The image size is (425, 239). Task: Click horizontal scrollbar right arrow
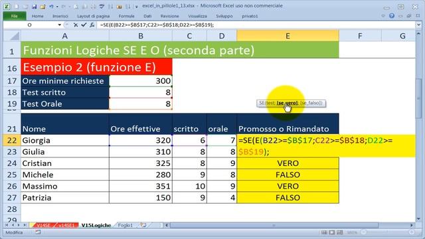tap(412, 225)
